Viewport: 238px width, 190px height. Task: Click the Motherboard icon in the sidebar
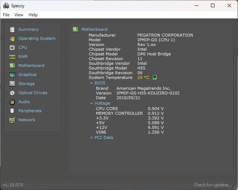12,66
